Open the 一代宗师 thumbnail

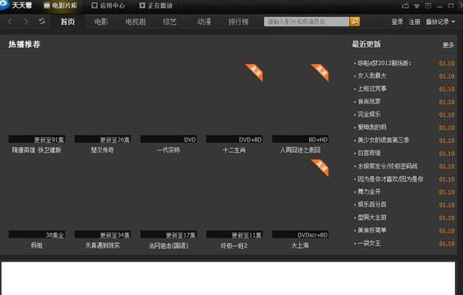pos(168,100)
